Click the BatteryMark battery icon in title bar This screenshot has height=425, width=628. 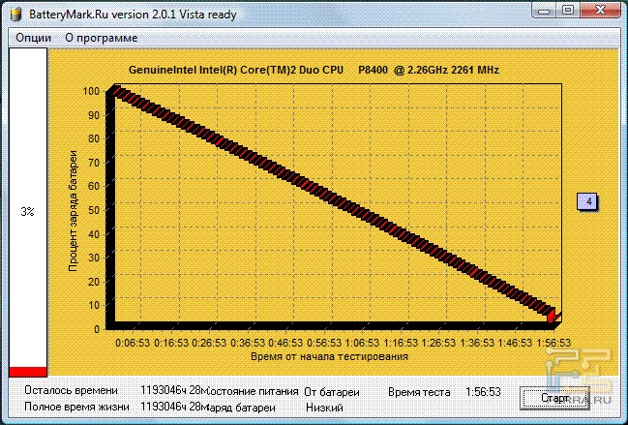point(16,15)
